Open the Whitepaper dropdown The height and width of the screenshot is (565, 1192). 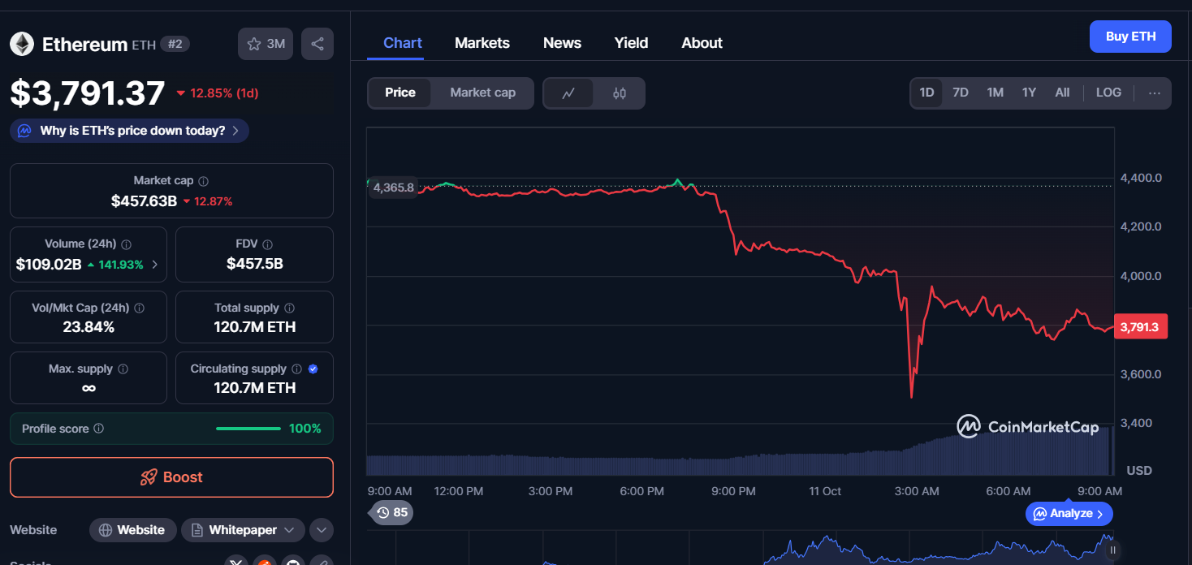click(243, 530)
